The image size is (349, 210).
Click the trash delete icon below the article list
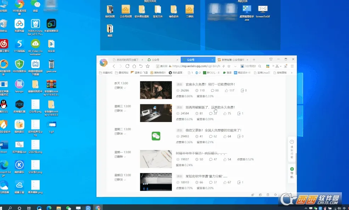click(x=268, y=195)
